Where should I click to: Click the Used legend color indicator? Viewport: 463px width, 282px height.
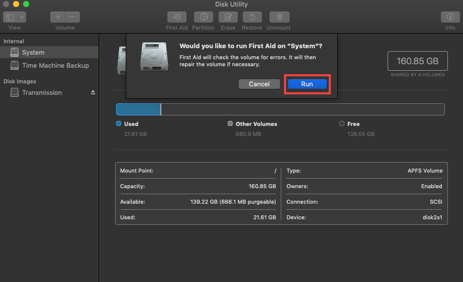(x=119, y=124)
